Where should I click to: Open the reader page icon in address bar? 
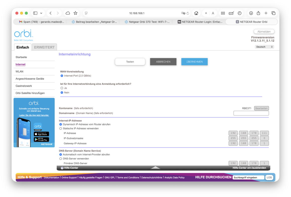pos(86,13)
